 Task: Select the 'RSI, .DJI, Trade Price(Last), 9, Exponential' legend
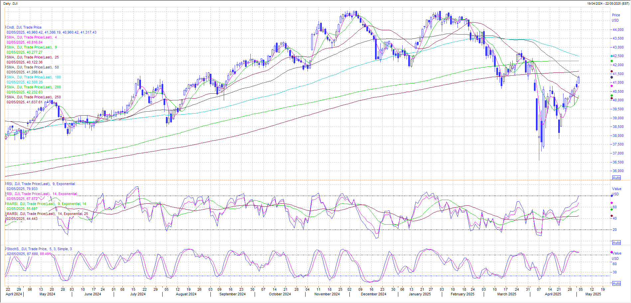click(41, 184)
